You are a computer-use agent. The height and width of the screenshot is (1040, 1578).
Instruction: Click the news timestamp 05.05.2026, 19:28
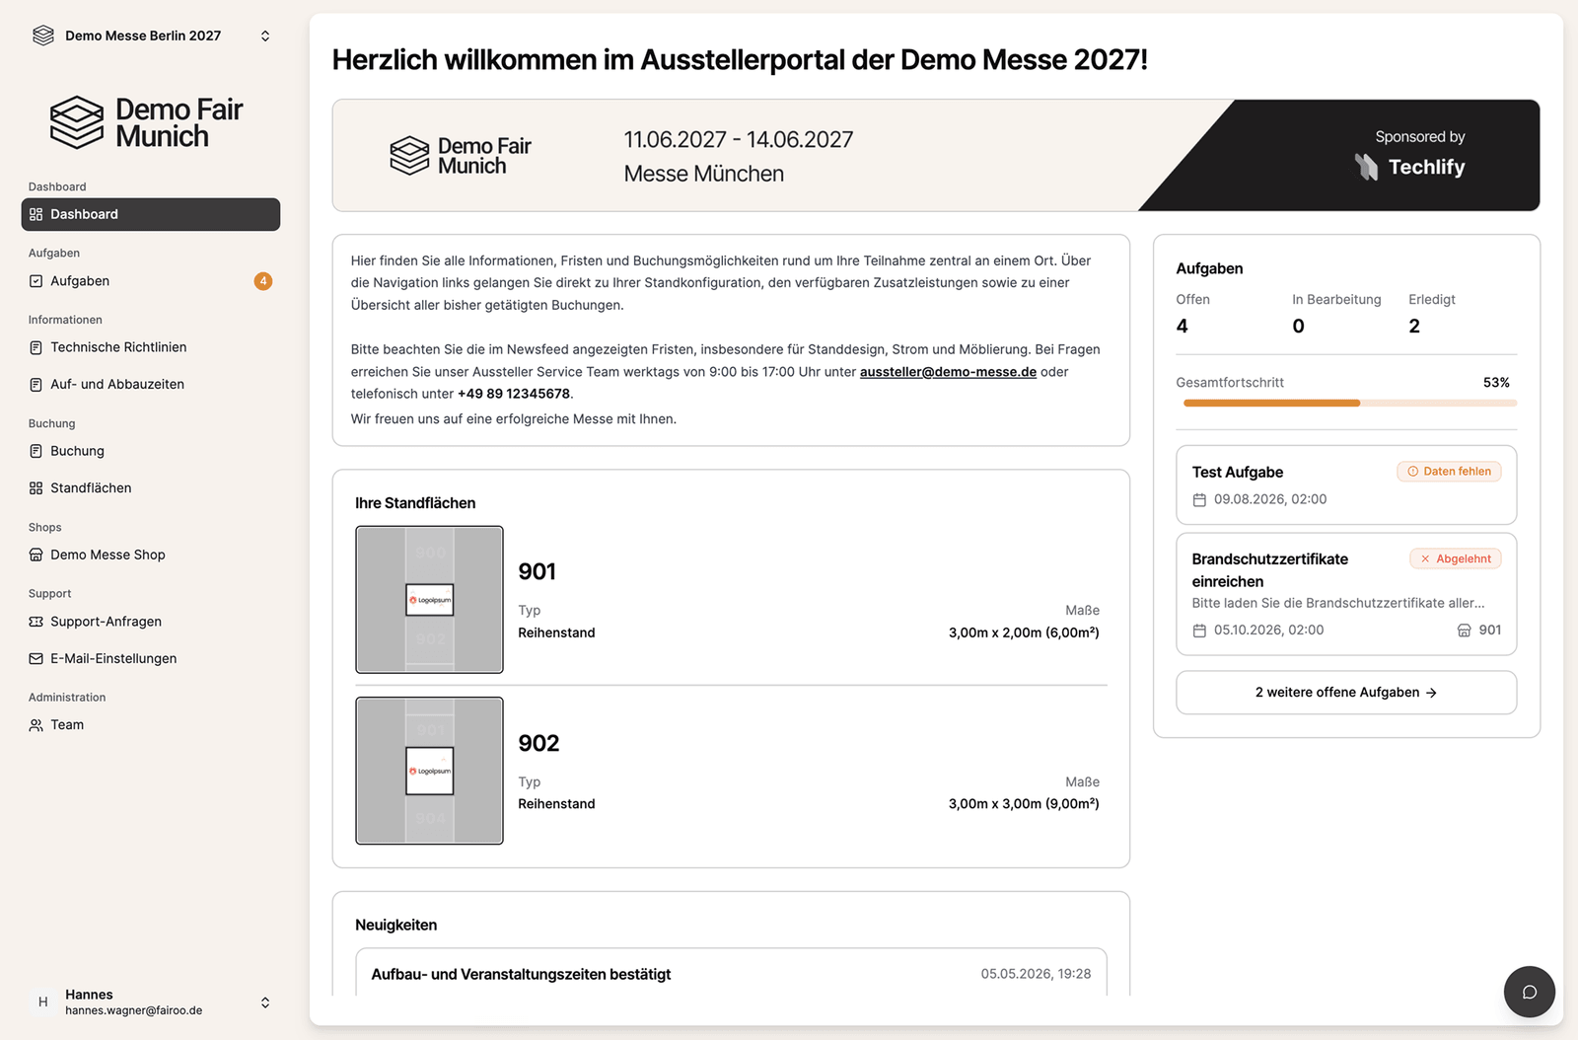pos(1036,974)
